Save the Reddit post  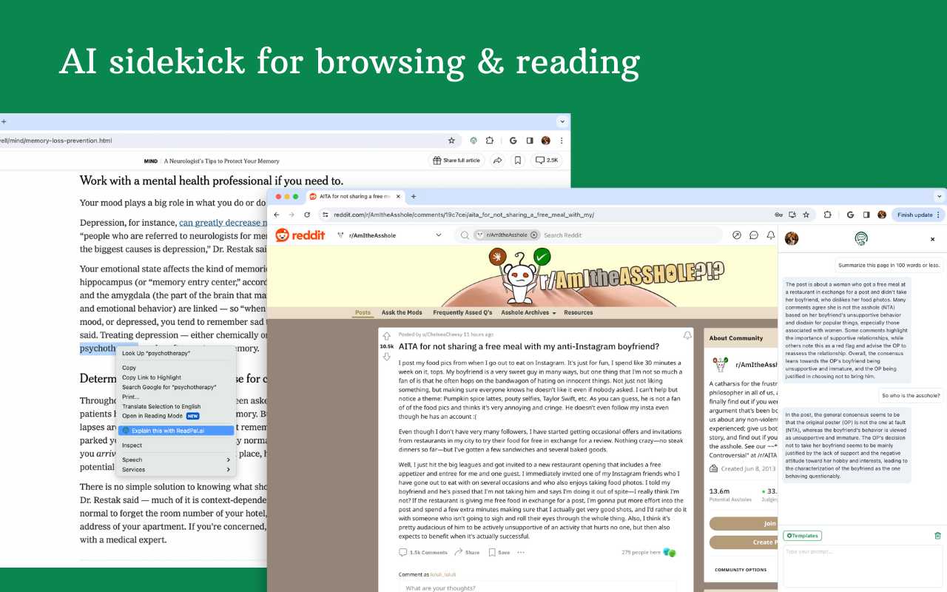[499, 552]
